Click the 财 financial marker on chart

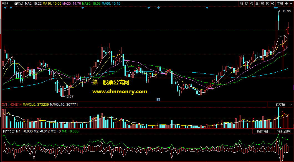point(158,99)
